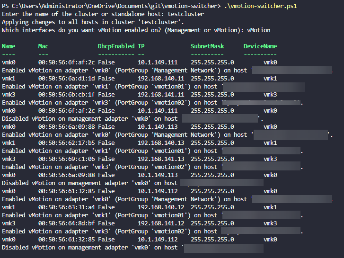Select IP address 192.168.140.13

coord(161,143)
